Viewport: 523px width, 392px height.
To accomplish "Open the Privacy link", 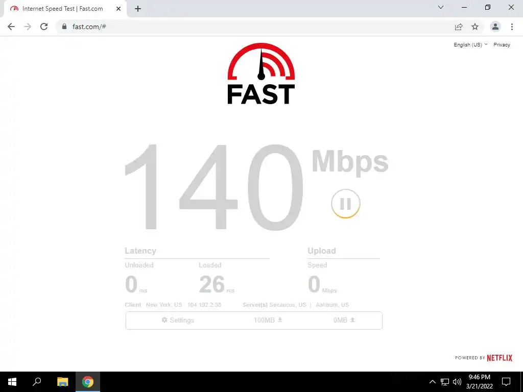I will pyautogui.click(x=502, y=45).
